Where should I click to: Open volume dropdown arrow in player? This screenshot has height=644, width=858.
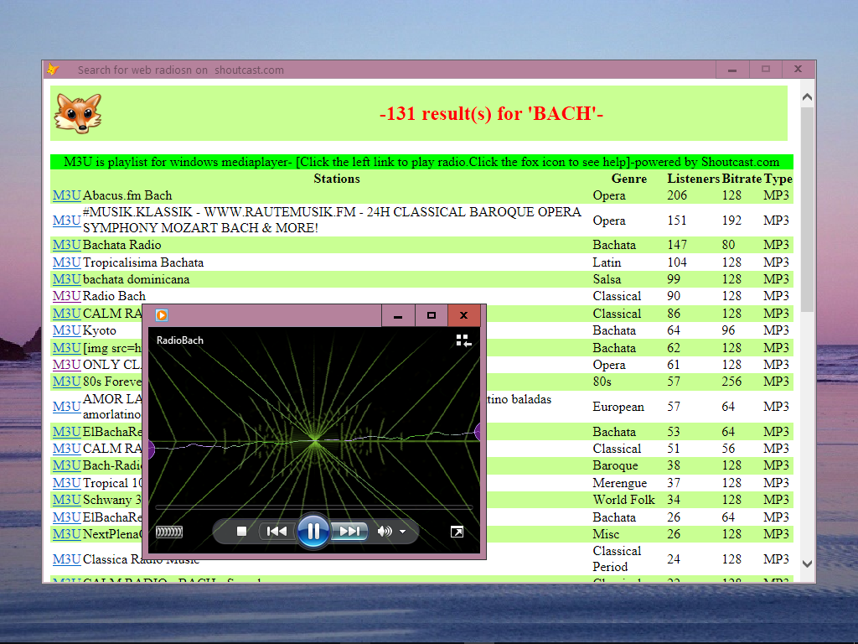point(403,531)
